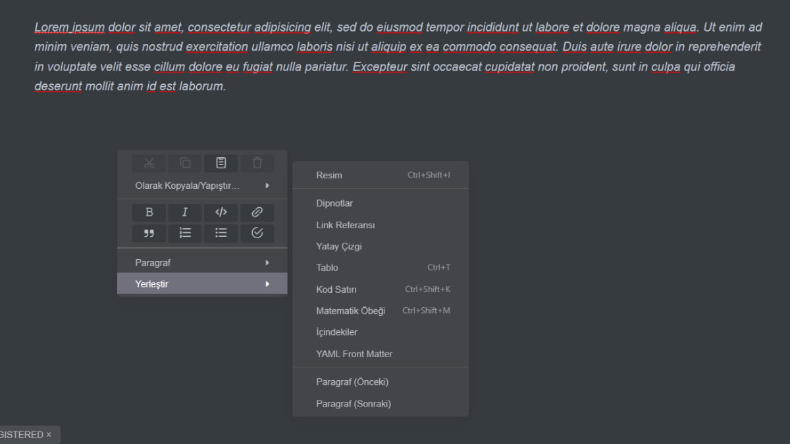The image size is (790, 444).
Task: Click the paste clipboard icon
Action: click(221, 163)
